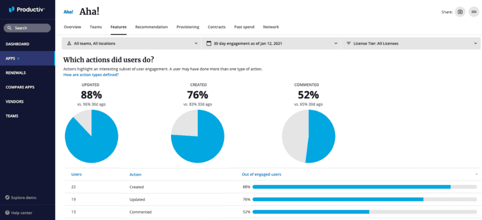Click the person icon in teams filter

(x=69, y=43)
